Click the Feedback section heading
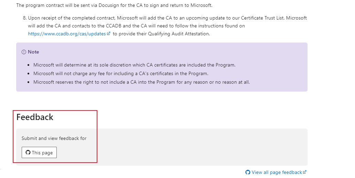 pyautogui.click(x=35, y=117)
